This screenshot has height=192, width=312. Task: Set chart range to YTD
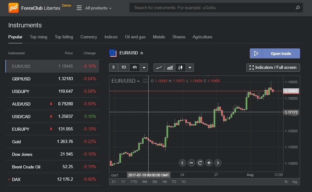tap(134, 182)
